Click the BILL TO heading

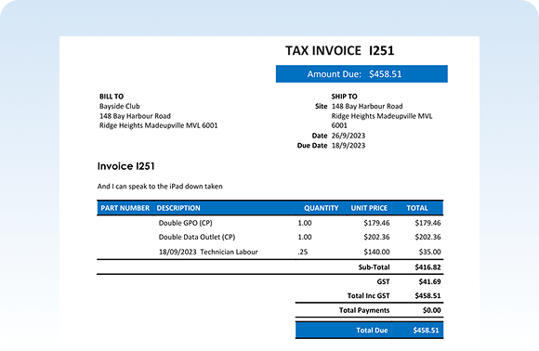(112, 97)
